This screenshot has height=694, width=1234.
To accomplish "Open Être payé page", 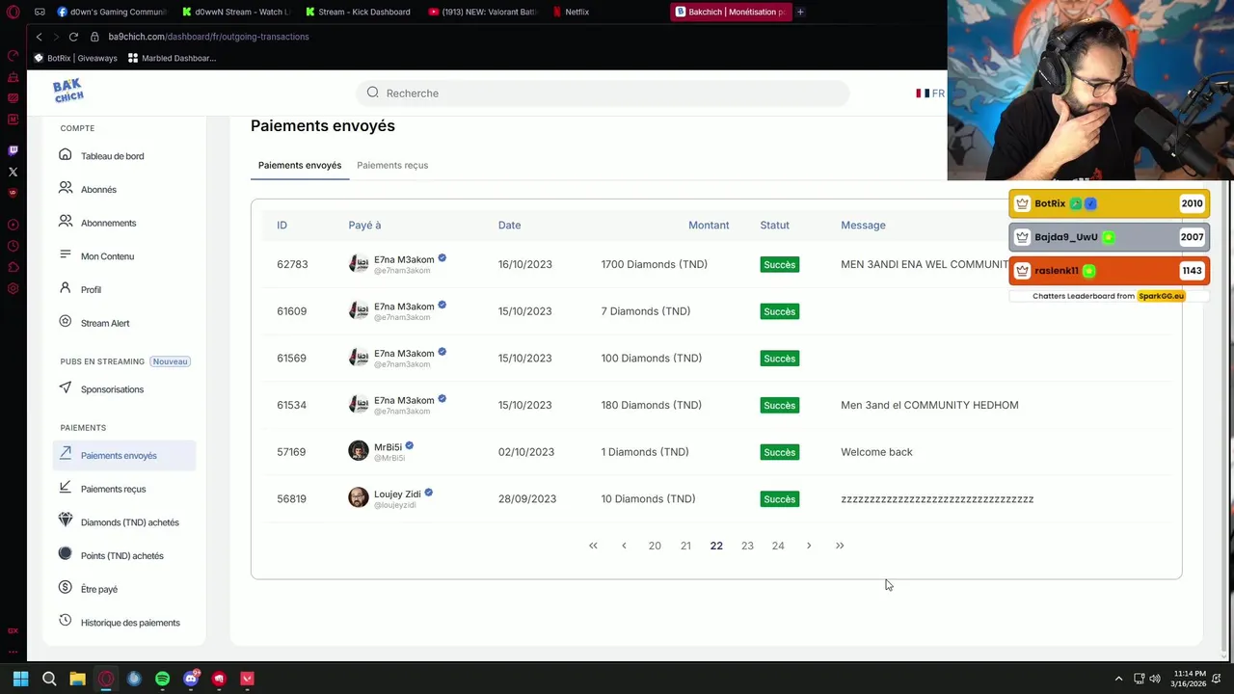I will pos(98,589).
